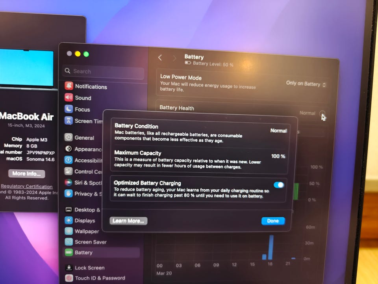This screenshot has height=284, width=378.
Task: Click the Done button
Action: pos(273,221)
